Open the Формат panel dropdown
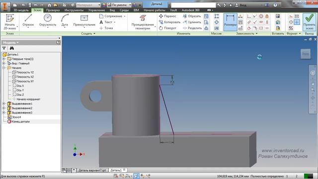Viewport: 318px width, 179px height. 294,33
